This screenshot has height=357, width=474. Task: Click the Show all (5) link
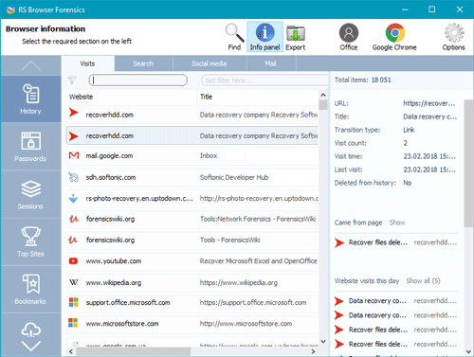[423, 281]
